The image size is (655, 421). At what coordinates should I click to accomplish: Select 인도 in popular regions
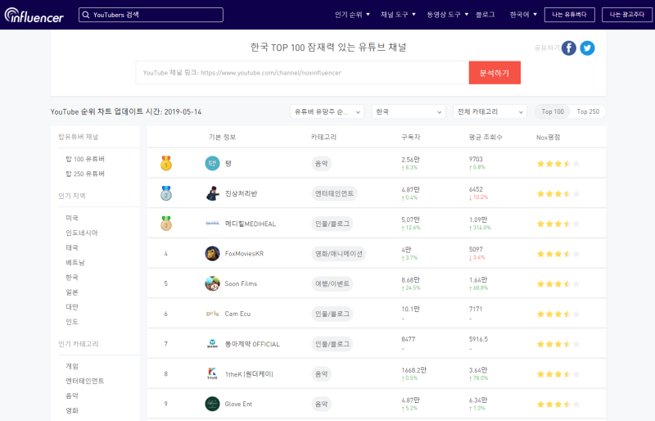coord(72,322)
